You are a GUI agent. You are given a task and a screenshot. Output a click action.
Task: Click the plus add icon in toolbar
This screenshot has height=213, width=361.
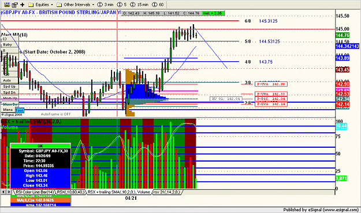click(23, 5)
